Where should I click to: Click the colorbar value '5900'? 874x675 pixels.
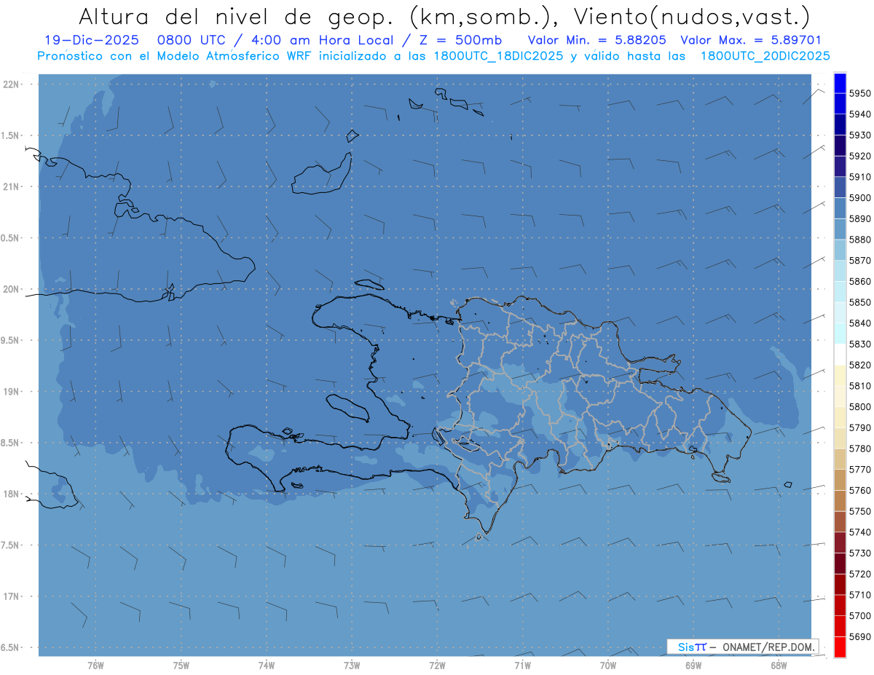pyautogui.click(x=859, y=197)
